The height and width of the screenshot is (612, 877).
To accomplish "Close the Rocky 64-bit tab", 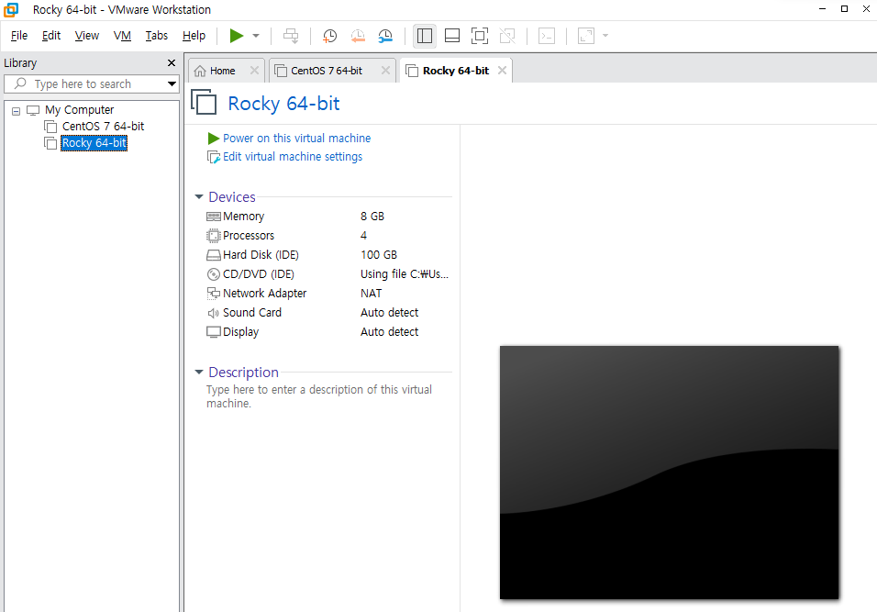I will (503, 71).
